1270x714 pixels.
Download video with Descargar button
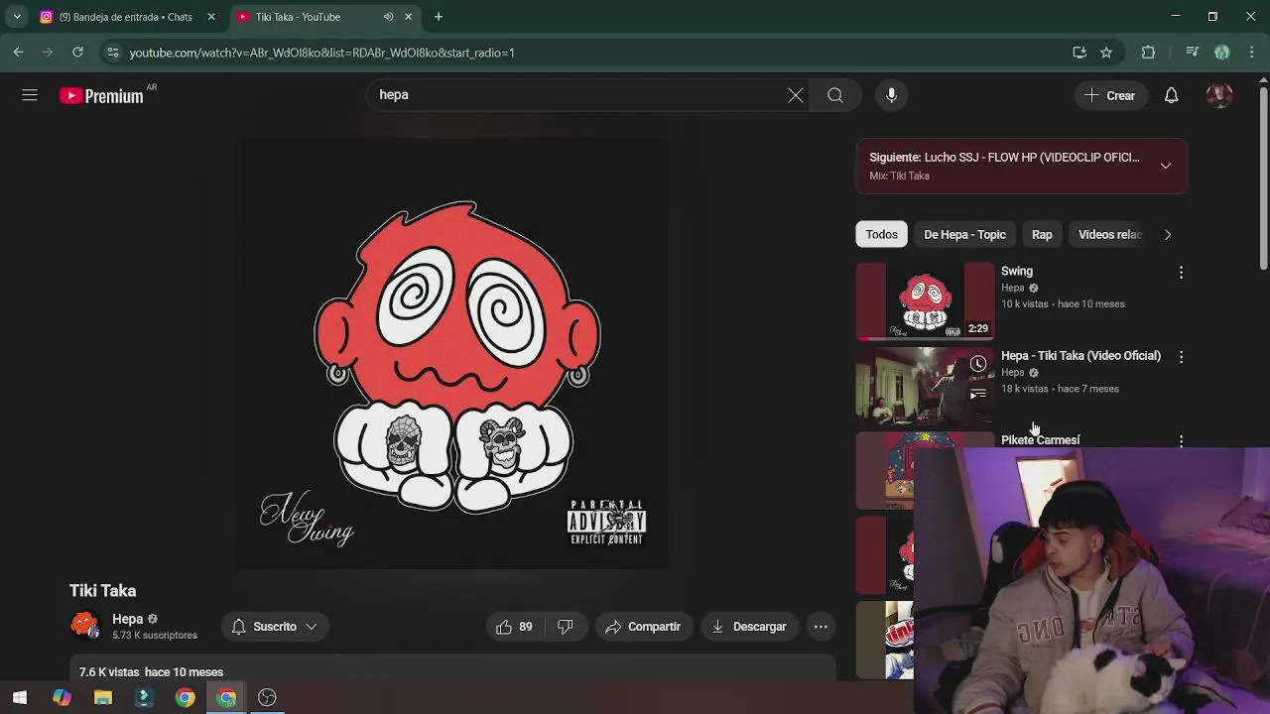click(749, 627)
